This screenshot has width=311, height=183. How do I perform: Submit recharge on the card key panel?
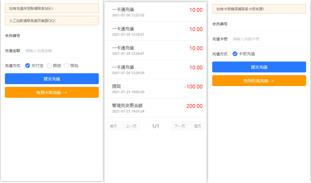point(259,67)
